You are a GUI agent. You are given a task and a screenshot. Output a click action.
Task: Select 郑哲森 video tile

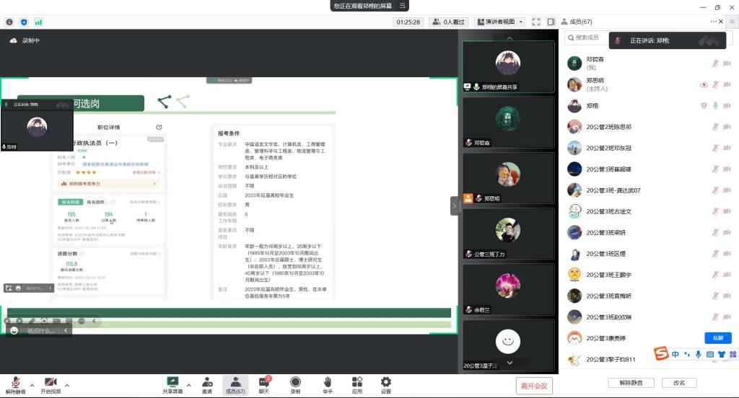[508, 123]
